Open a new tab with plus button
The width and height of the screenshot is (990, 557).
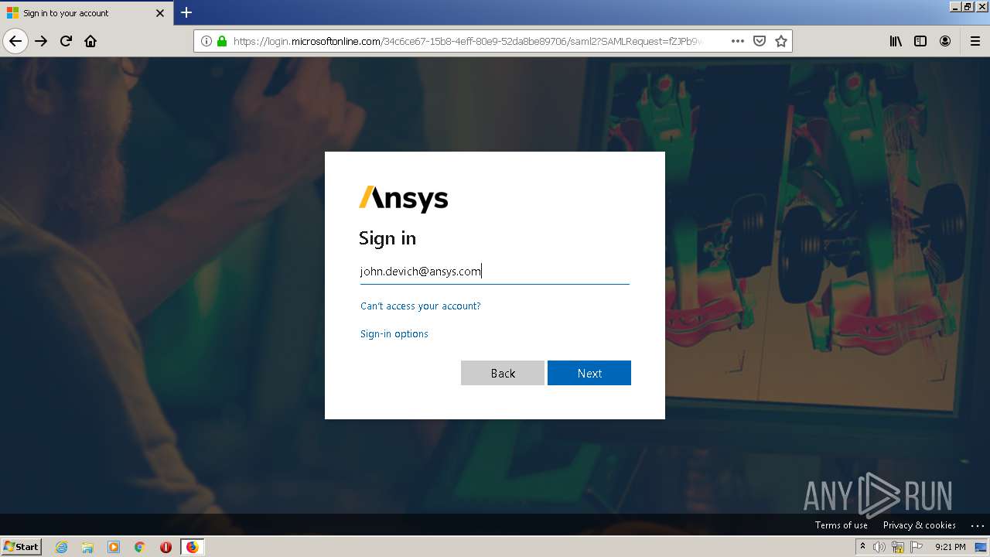tap(186, 12)
